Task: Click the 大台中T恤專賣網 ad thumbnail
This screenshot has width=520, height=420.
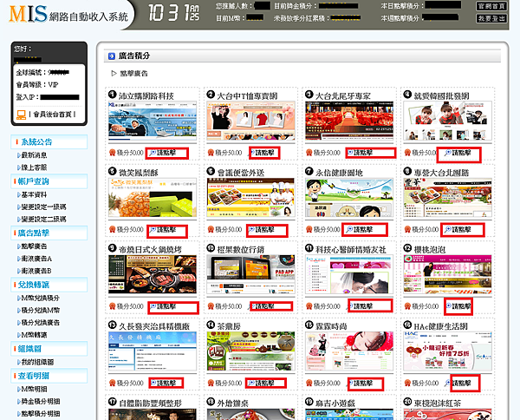Action: (x=250, y=121)
